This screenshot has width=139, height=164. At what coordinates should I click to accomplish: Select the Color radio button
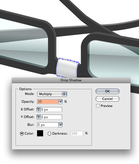tap(22, 133)
